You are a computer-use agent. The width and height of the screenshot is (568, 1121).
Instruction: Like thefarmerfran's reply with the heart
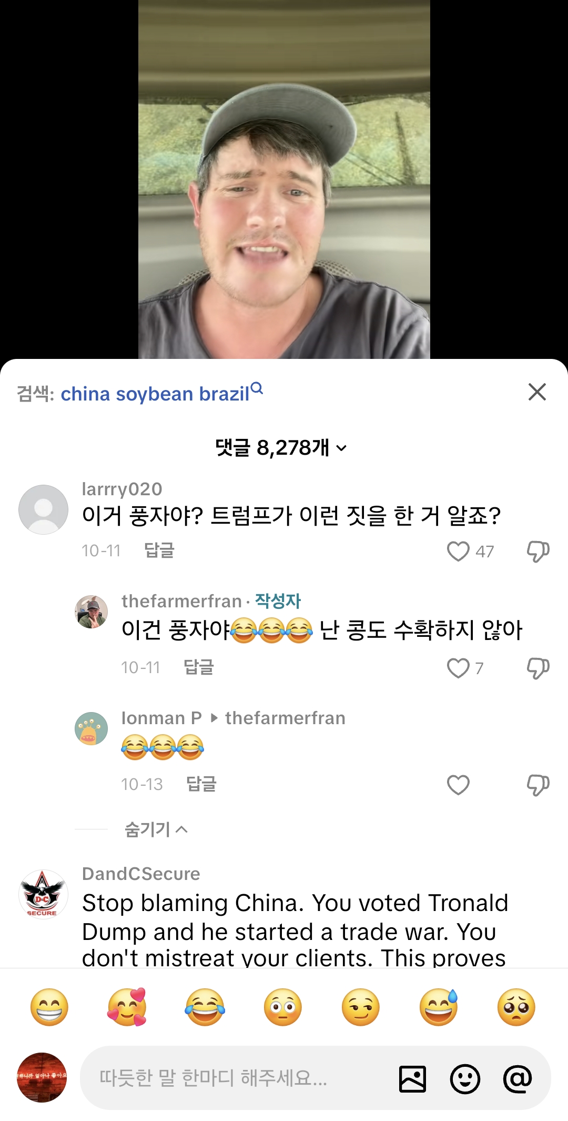(458, 668)
